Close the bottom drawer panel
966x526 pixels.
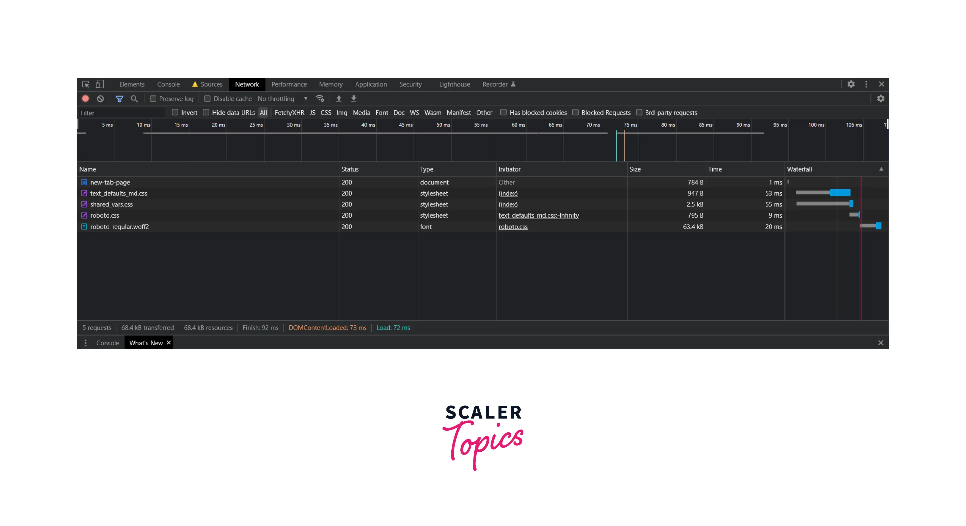coord(881,343)
